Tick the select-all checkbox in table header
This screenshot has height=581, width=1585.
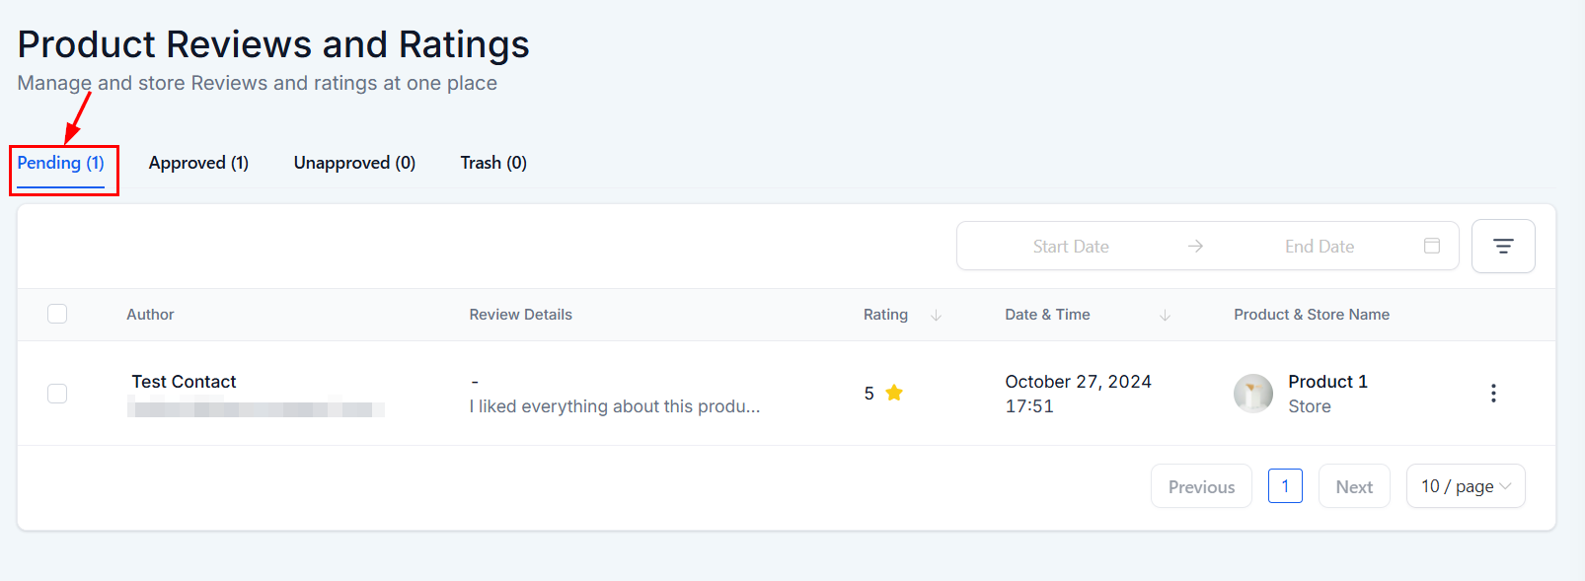coord(57,314)
